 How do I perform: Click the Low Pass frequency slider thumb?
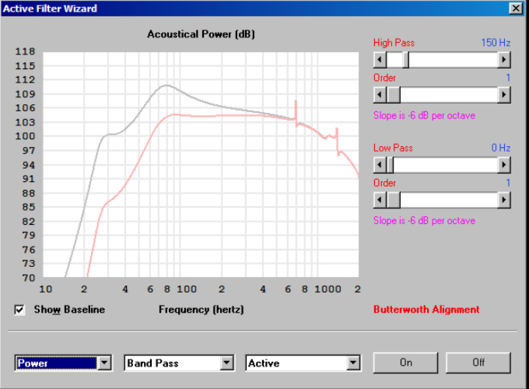(x=390, y=165)
